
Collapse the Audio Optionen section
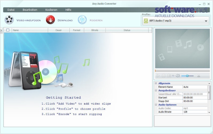(x=156, y=105)
